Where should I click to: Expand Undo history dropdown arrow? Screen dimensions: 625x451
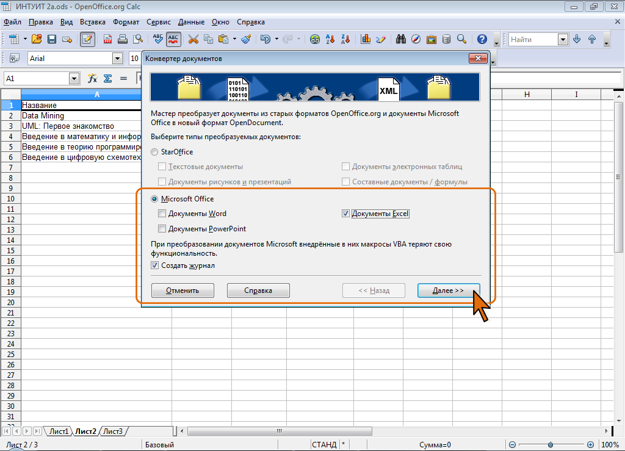pos(276,39)
